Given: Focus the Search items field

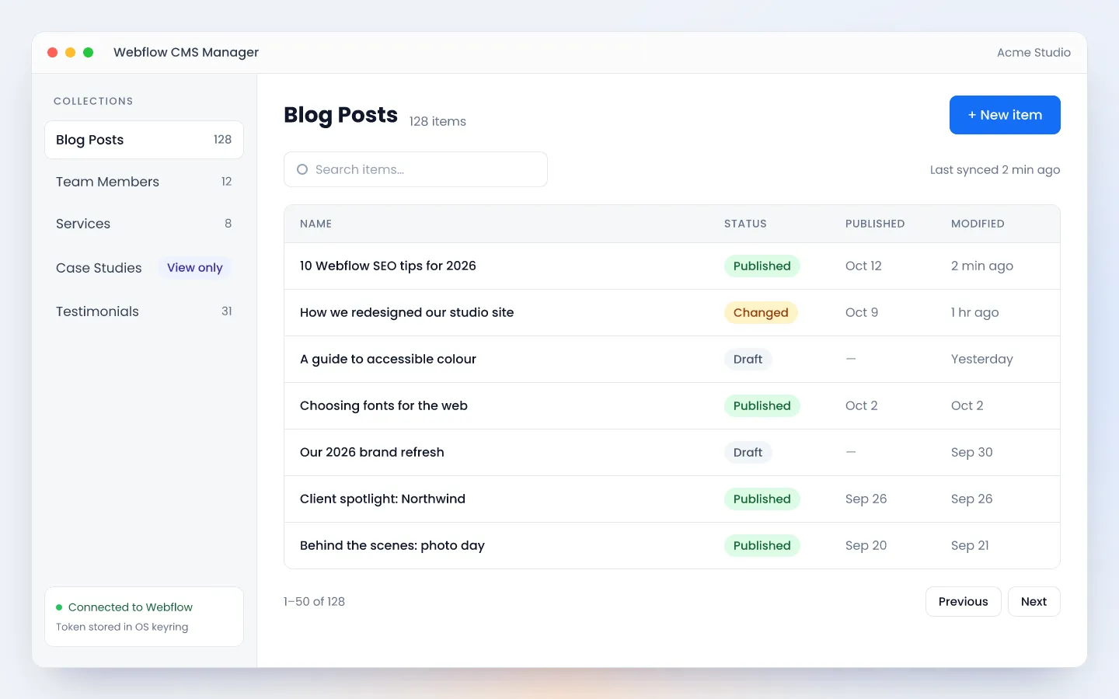Looking at the screenshot, I should [x=416, y=169].
